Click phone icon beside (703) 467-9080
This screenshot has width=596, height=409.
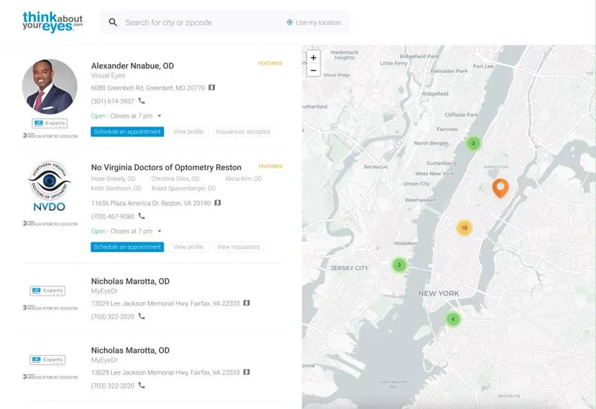[x=142, y=216]
